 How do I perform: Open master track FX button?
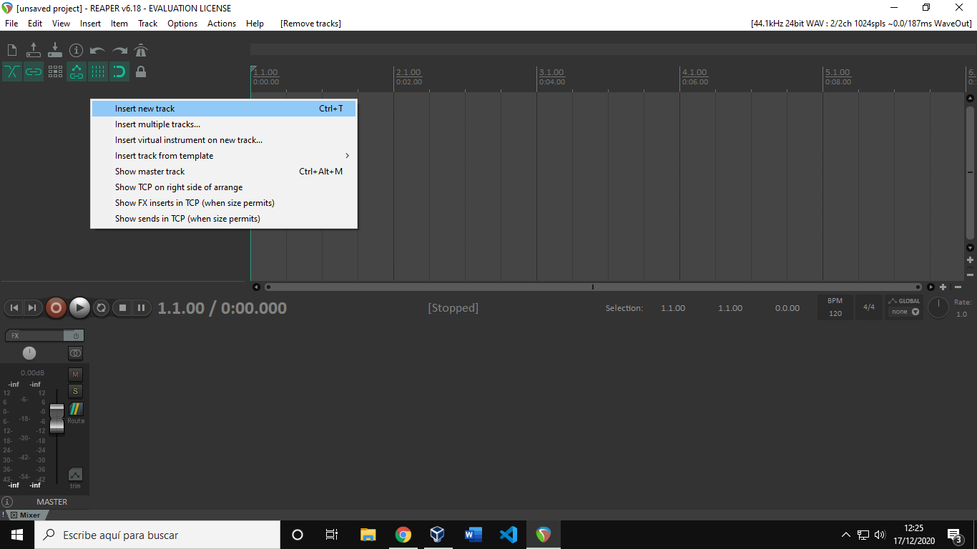click(34, 336)
